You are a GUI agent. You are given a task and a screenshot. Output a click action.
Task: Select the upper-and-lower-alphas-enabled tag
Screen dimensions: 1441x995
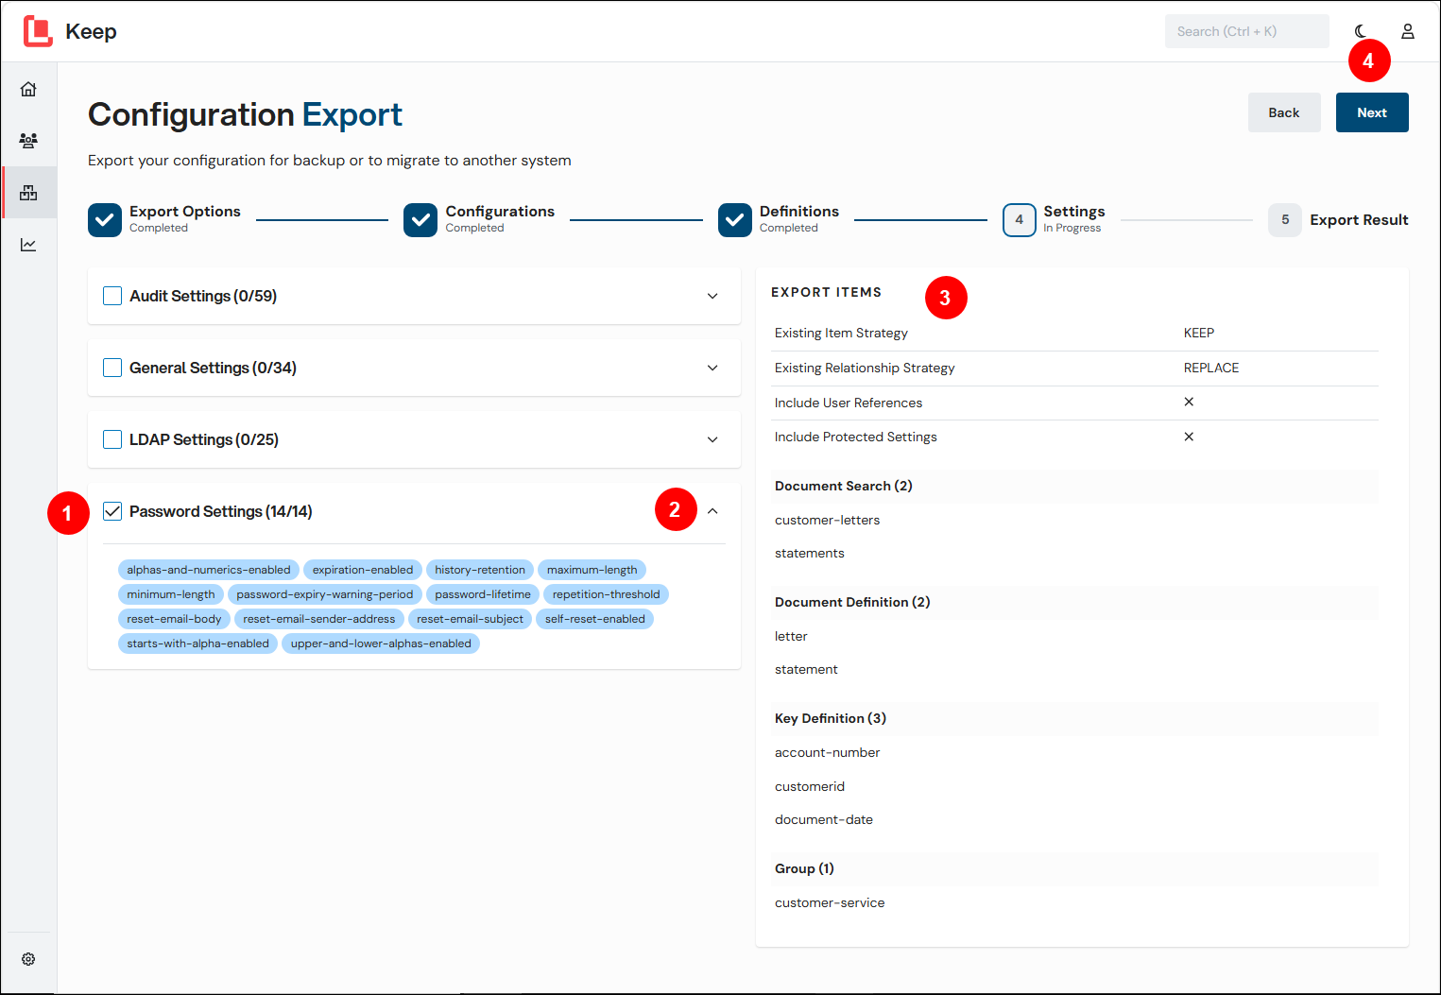point(381,643)
